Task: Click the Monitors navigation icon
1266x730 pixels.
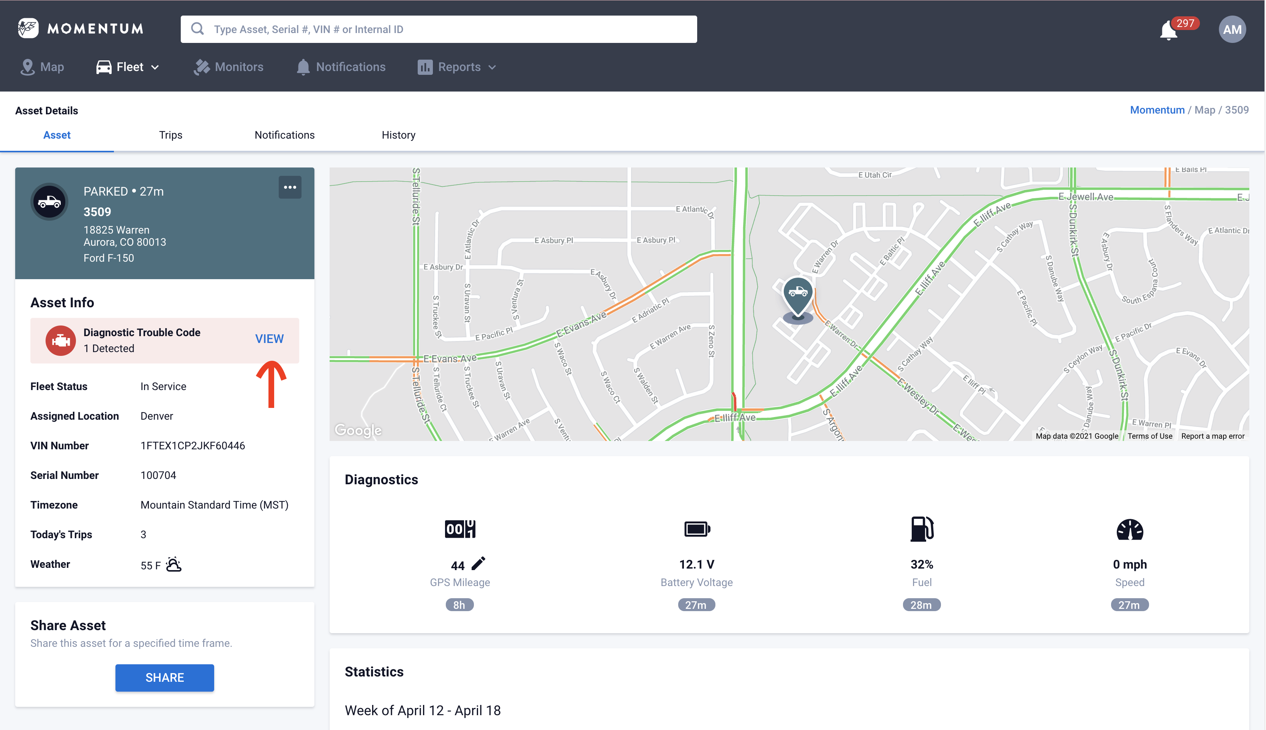Action: [202, 66]
